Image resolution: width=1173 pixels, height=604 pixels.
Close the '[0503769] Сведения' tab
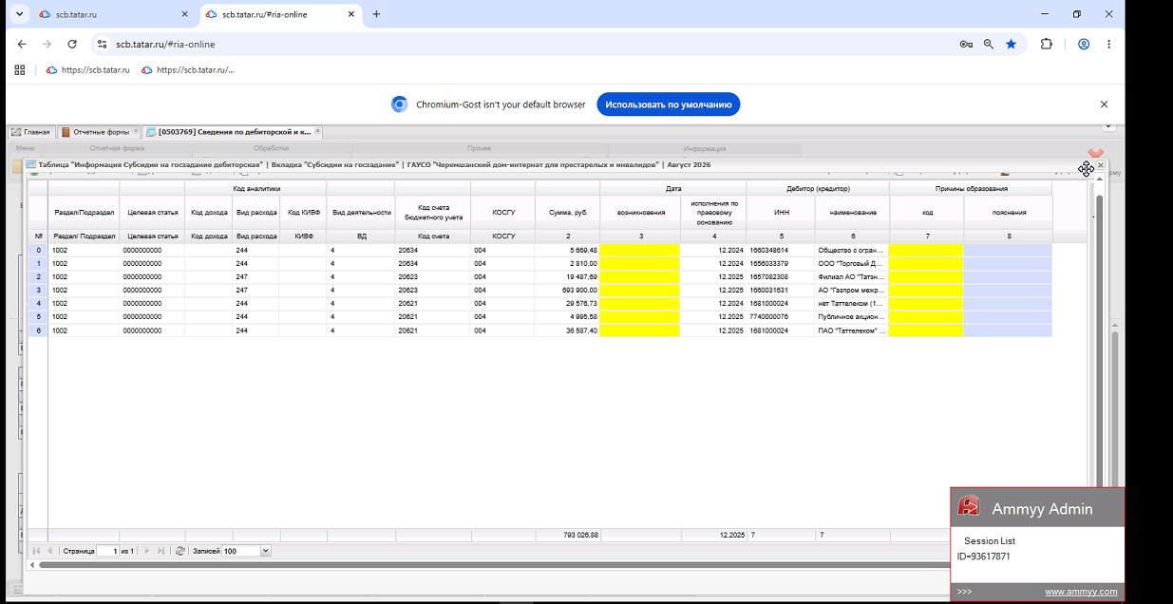[x=318, y=132]
